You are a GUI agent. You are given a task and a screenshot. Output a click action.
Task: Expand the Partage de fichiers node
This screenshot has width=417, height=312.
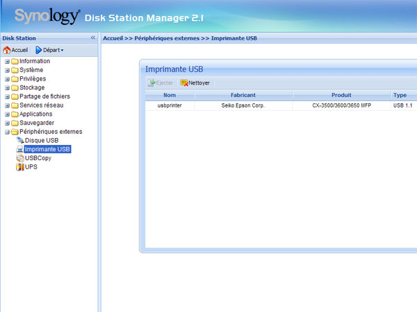tap(7, 96)
